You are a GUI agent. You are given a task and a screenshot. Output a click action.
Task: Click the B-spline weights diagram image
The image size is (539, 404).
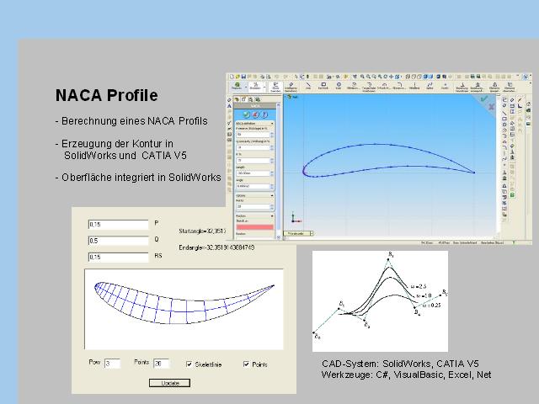pos(380,301)
